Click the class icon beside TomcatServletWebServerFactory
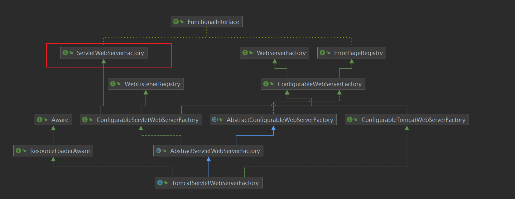The image size is (515, 199). [160, 183]
